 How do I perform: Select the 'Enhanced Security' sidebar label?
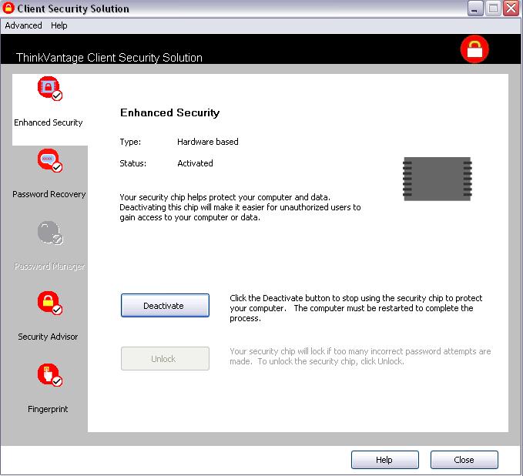click(49, 122)
